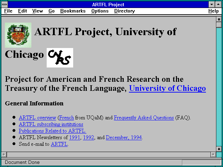This screenshot has width=223, height=167.
Task: Open the Go menu
Action: pos(52,11)
